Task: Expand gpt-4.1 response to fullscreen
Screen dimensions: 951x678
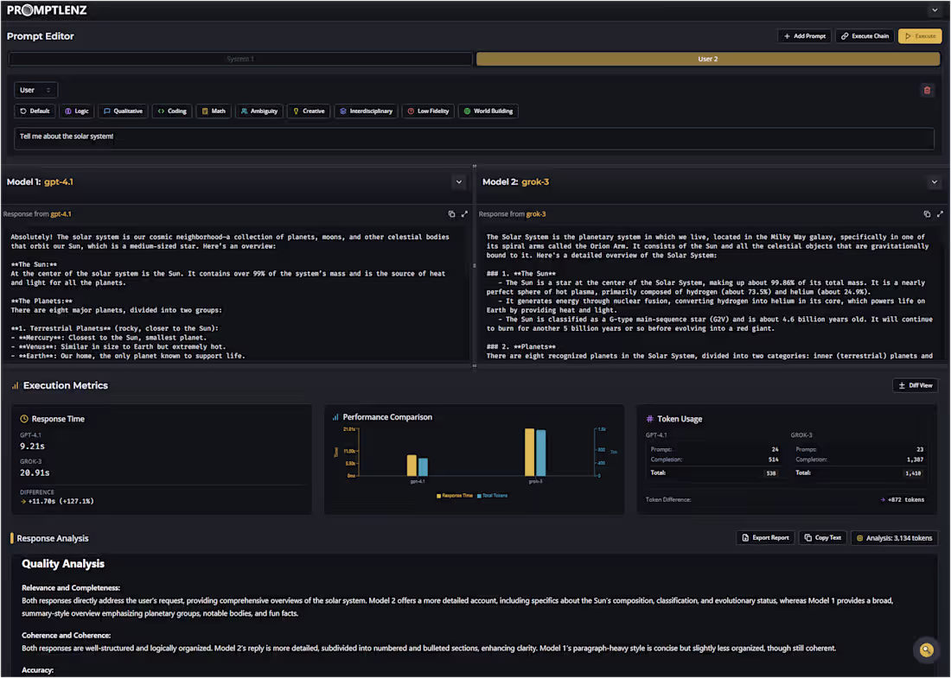Action: pyautogui.click(x=464, y=214)
